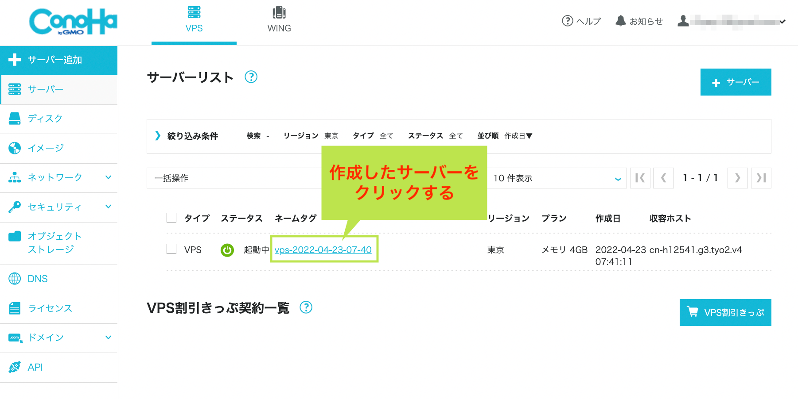Open the help icon next to サーバーリスト
This screenshot has width=798, height=399.
point(251,77)
